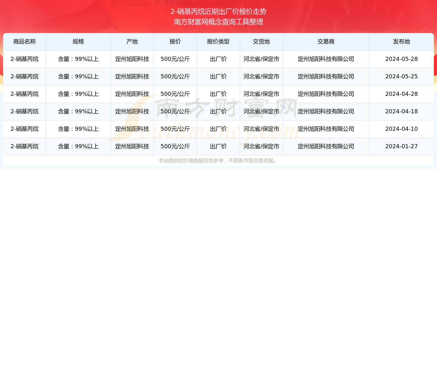The image size is (437, 376).
Task: Click the 商品名称 column header
Action: tap(25, 42)
